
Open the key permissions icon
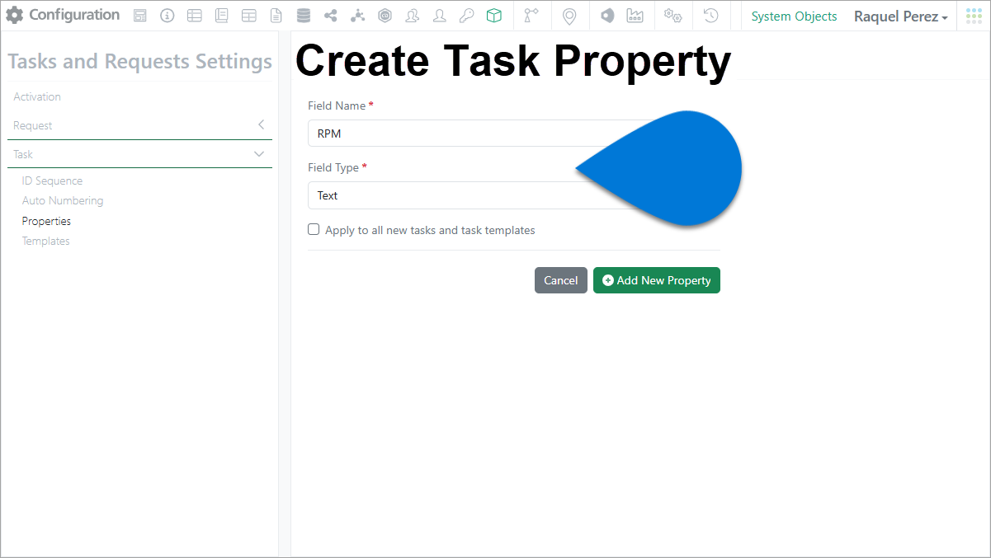466,16
